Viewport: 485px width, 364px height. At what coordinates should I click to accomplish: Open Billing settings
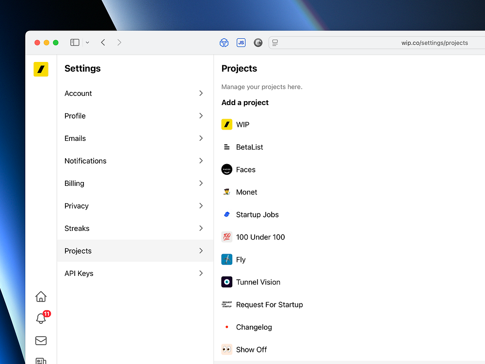coord(135,183)
